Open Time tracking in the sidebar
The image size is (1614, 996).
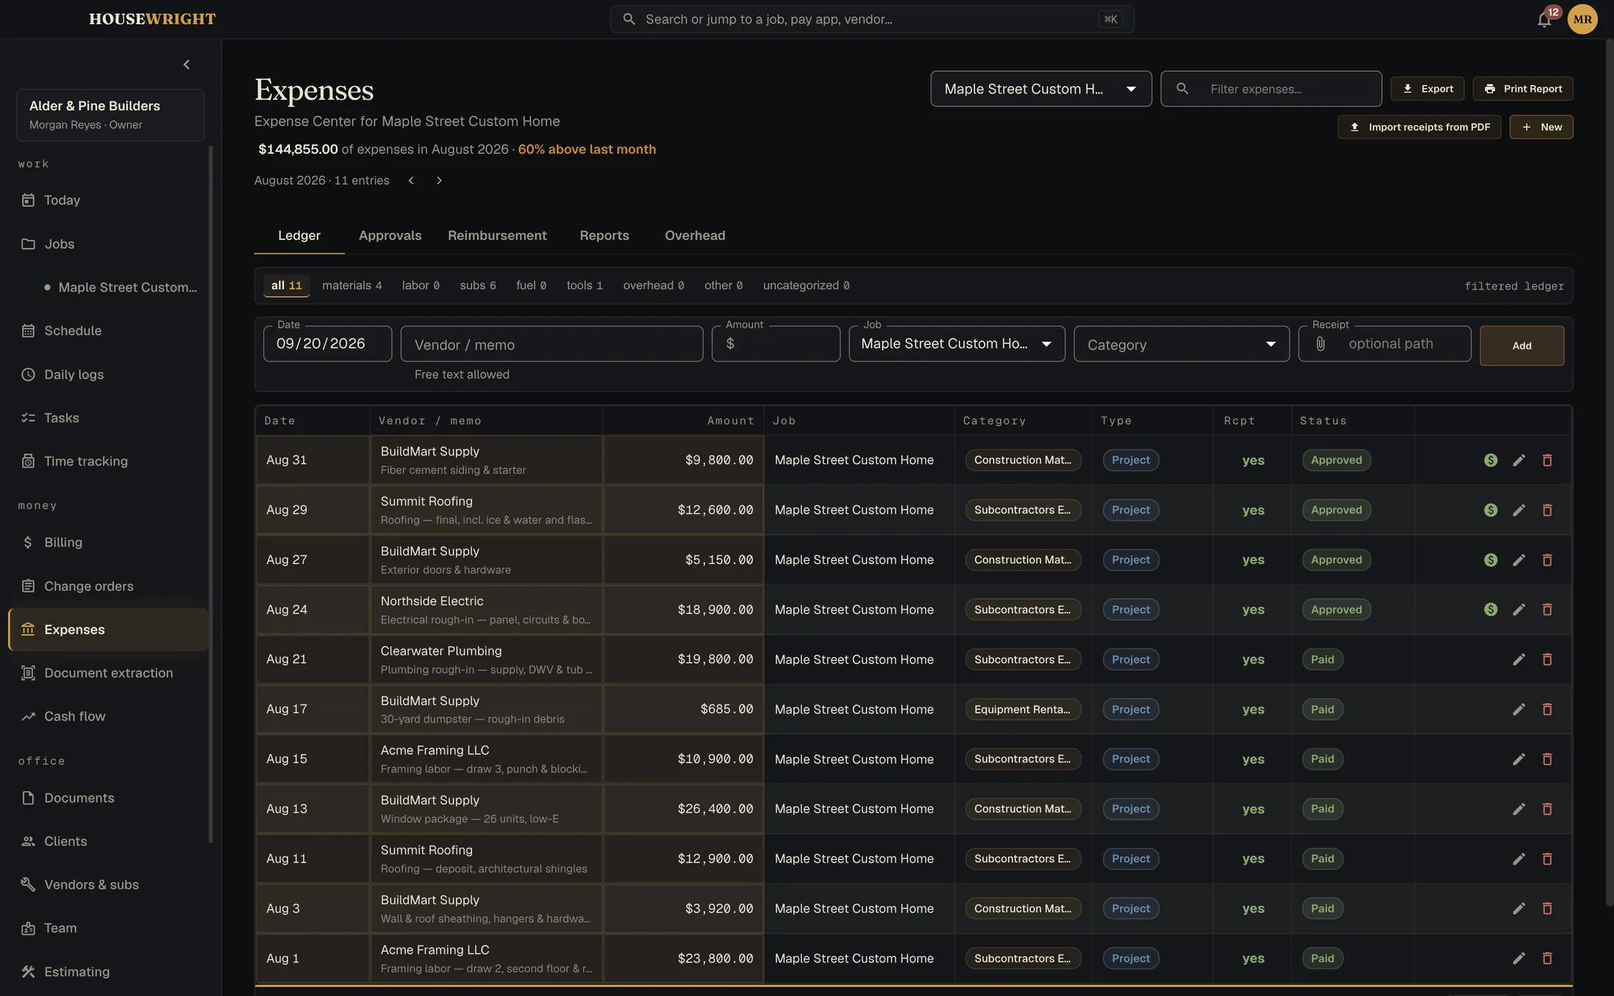pos(109,461)
